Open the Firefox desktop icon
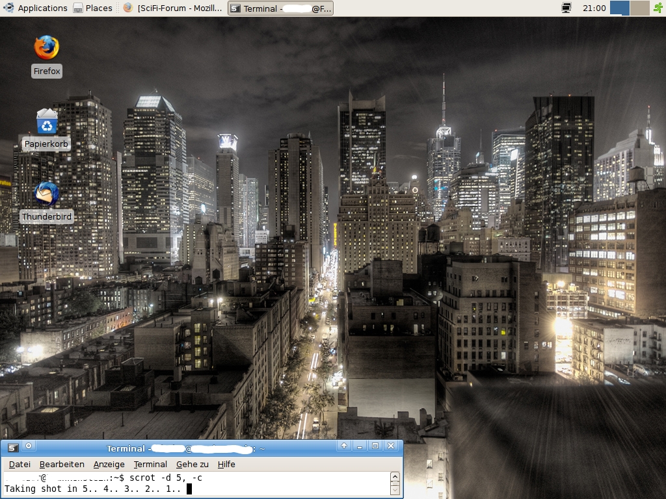The height and width of the screenshot is (499, 666). (x=46, y=48)
